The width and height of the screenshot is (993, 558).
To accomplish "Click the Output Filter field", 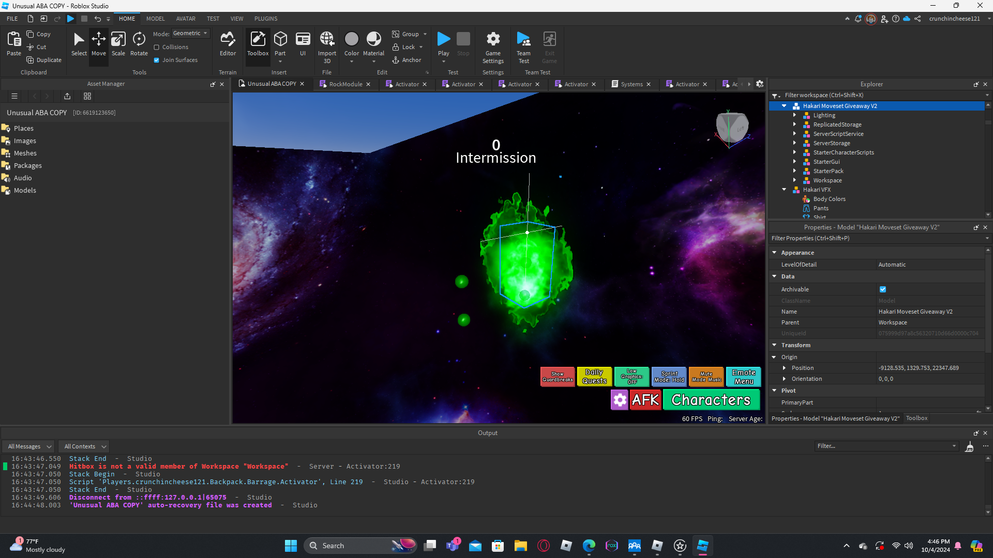I will [x=886, y=446].
